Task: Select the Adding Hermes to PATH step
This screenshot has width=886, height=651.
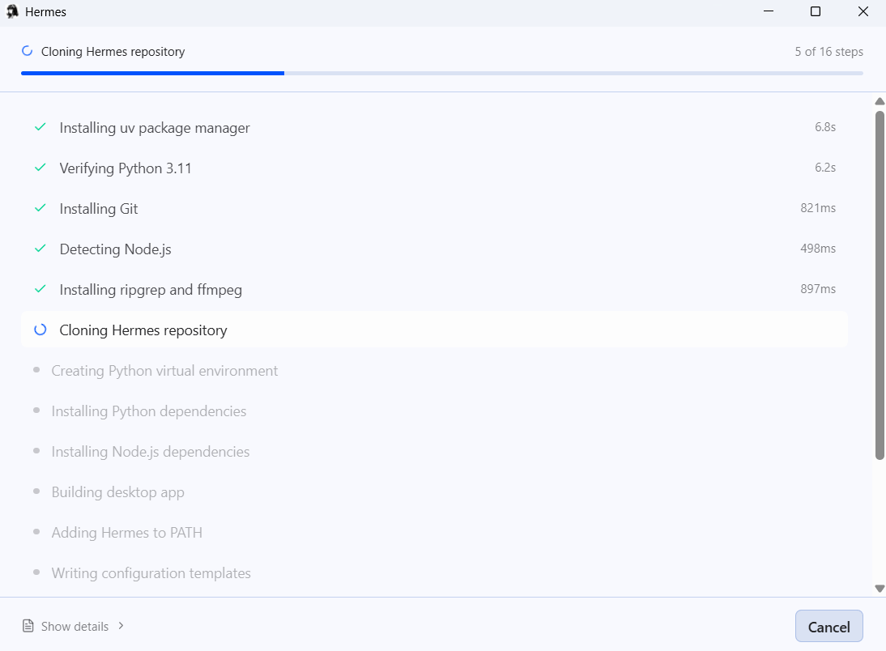Action: click(x=435, y=532)
